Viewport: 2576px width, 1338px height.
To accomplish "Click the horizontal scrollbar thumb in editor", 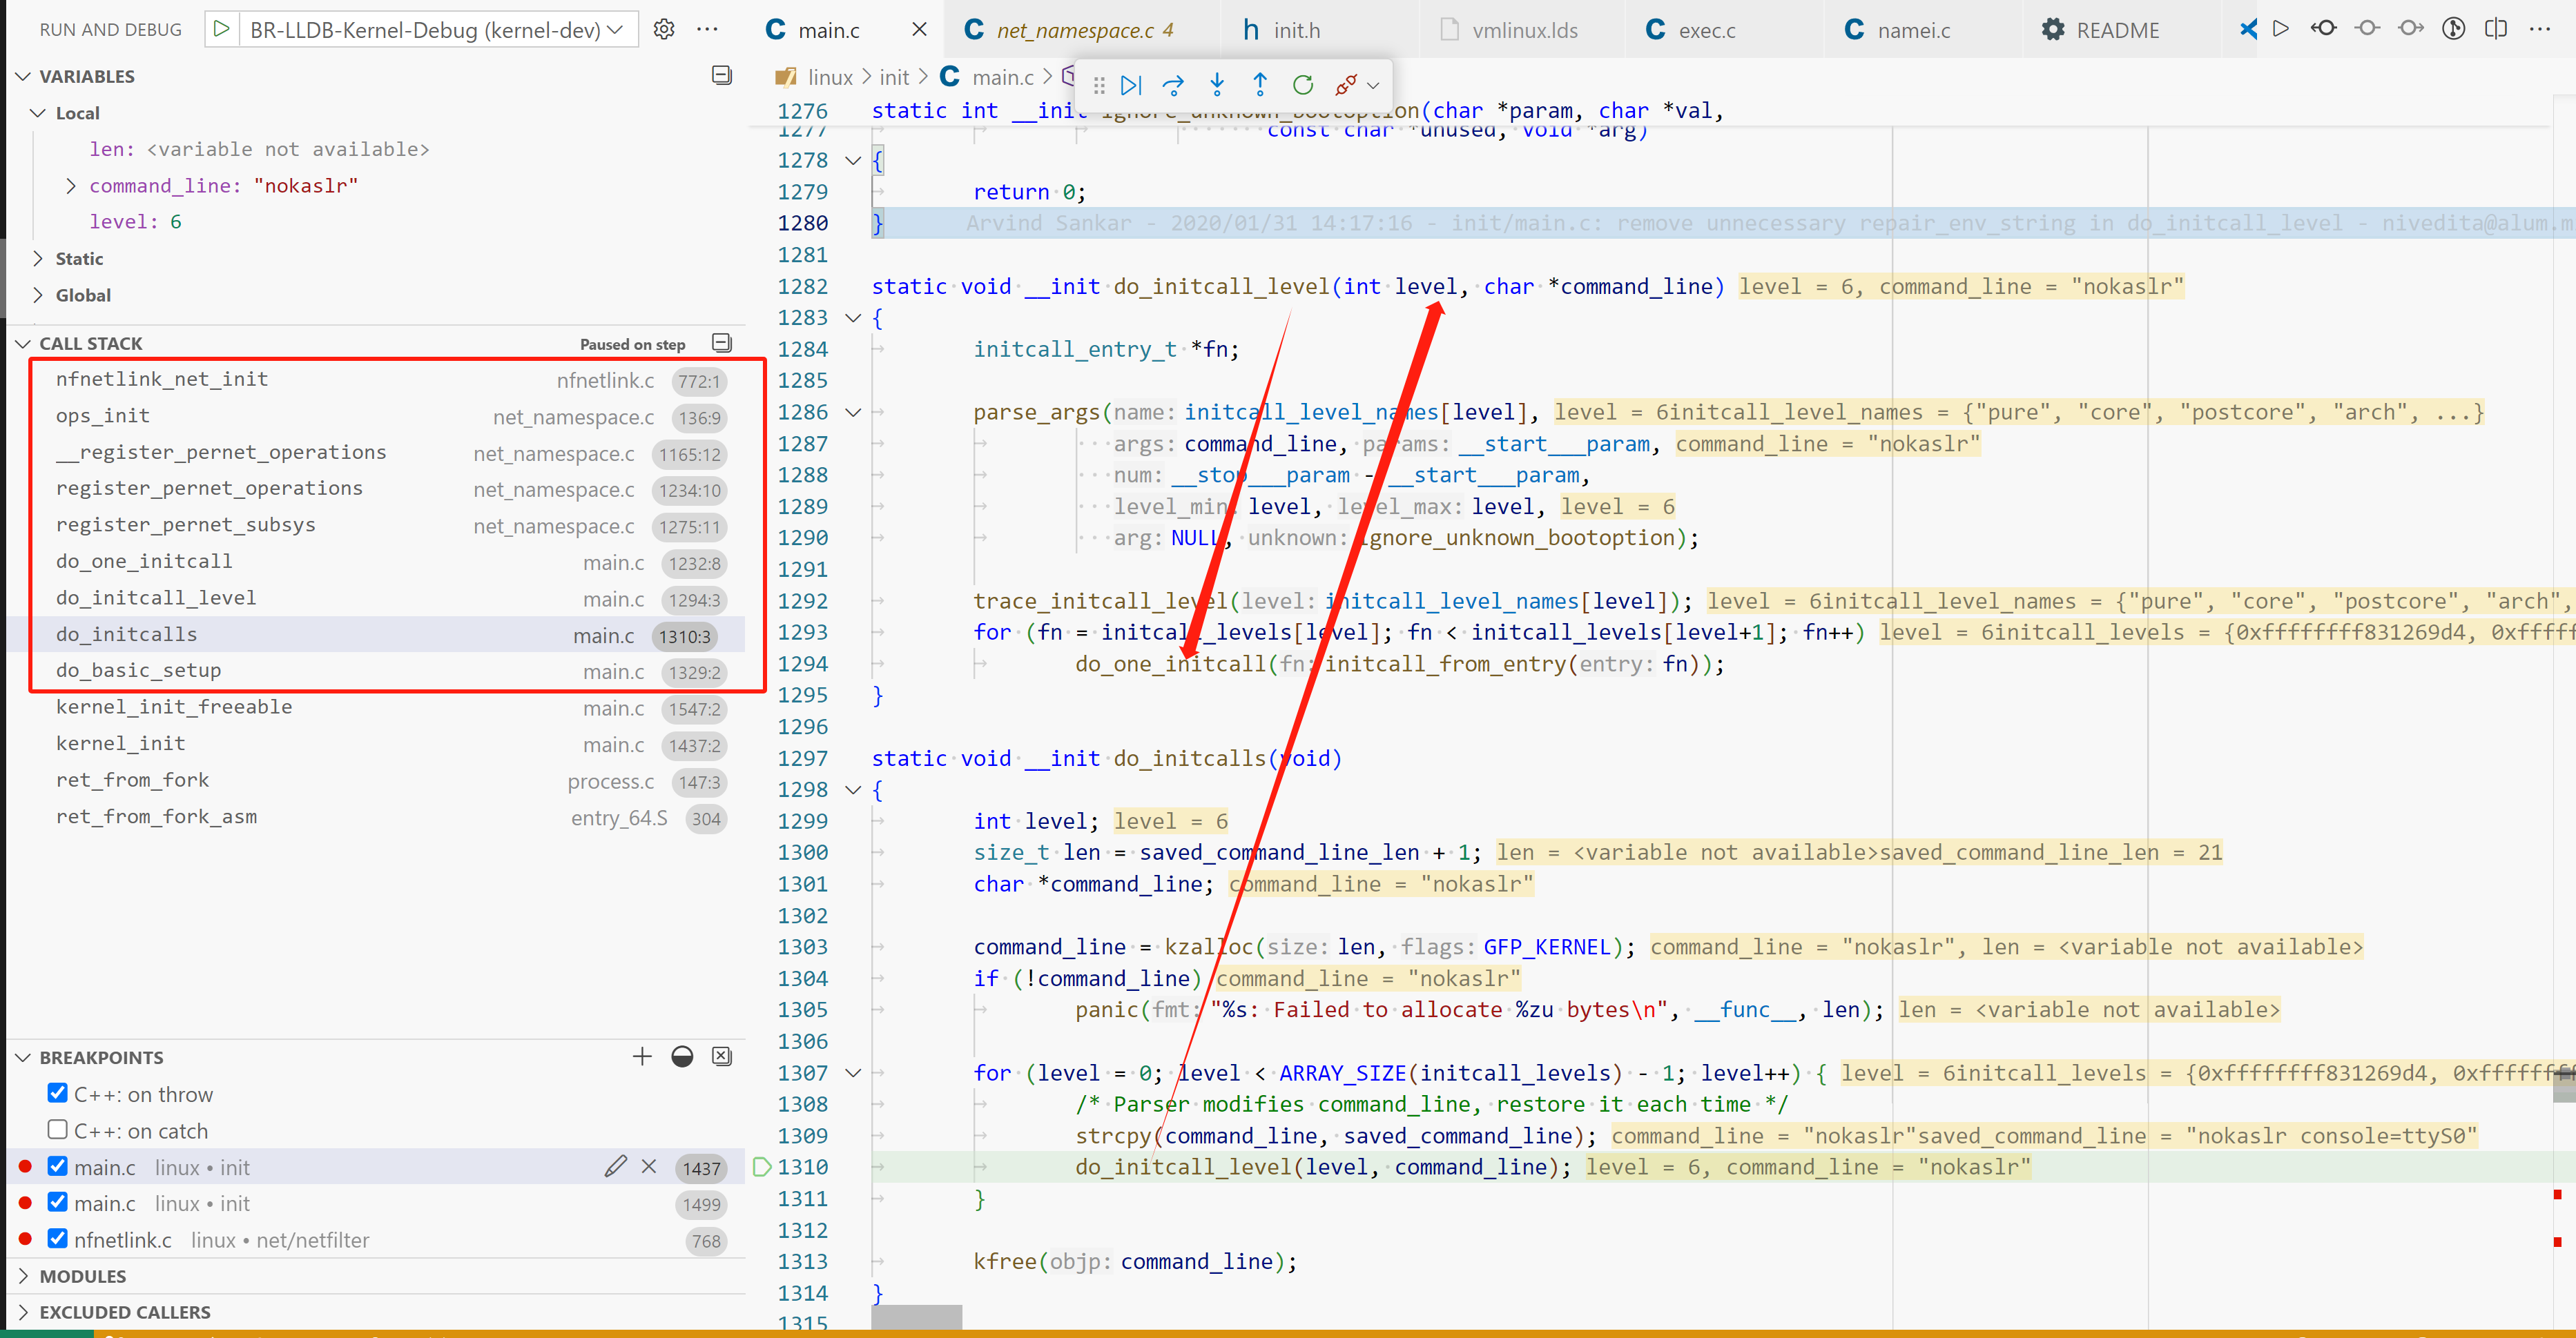I will 916,1317.
